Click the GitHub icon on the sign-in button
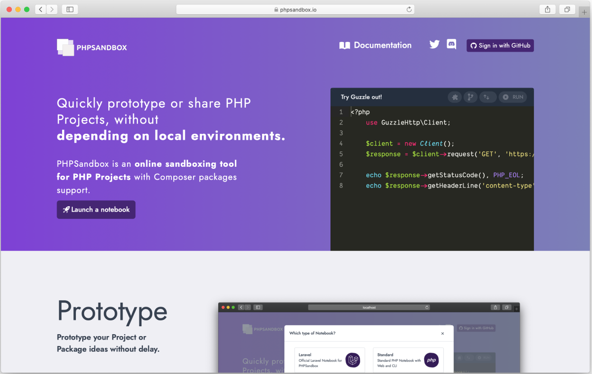Screen dimensions: 592x374 pyautogui.click(x=474, y=45)
